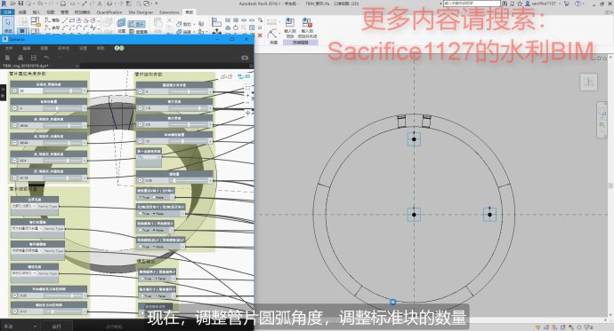Viewport: 614px width, 331px height.
Task: Select the center reference point in Revit view
Action: [x=414, y=214]
